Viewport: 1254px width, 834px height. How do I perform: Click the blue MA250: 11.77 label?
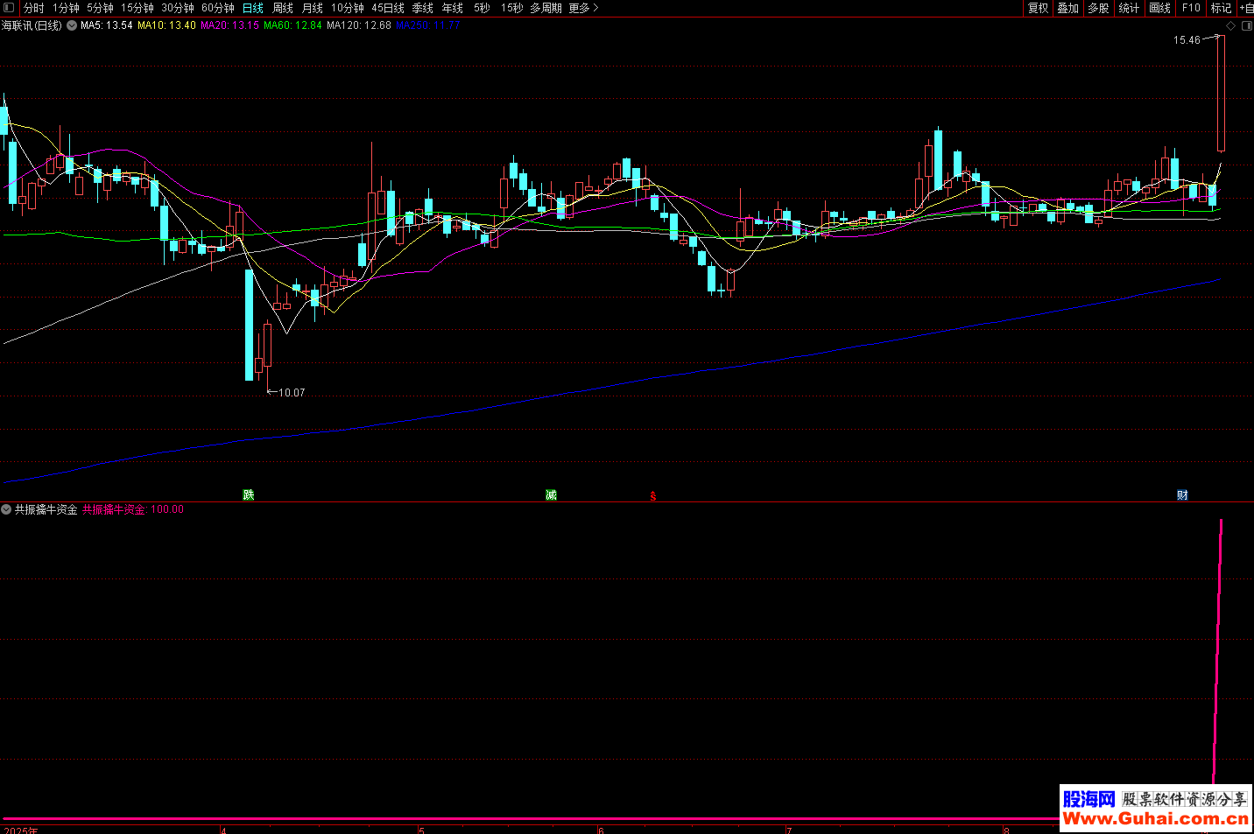click(x=428, y=26)
